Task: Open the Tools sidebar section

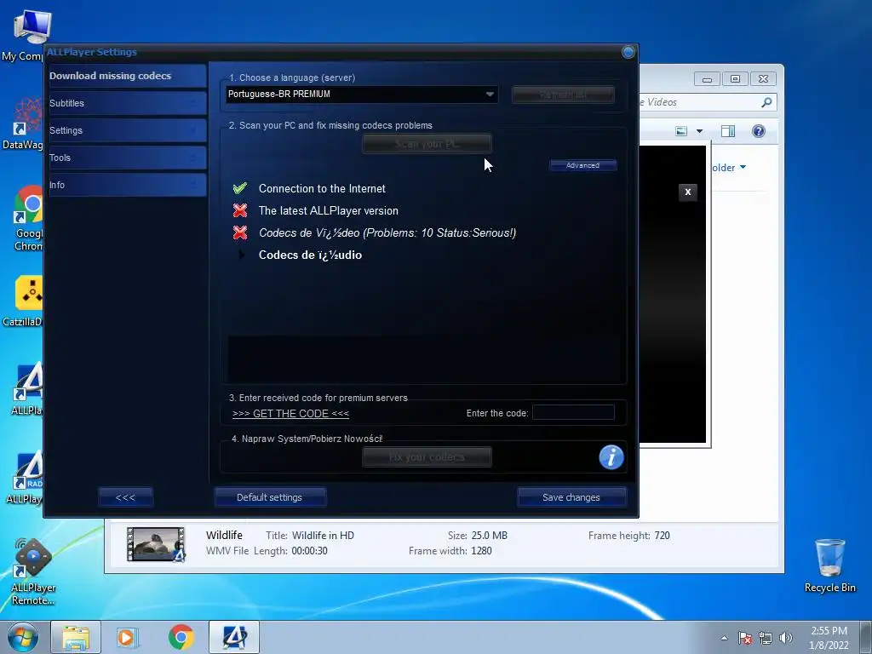Action: point(128,158)
